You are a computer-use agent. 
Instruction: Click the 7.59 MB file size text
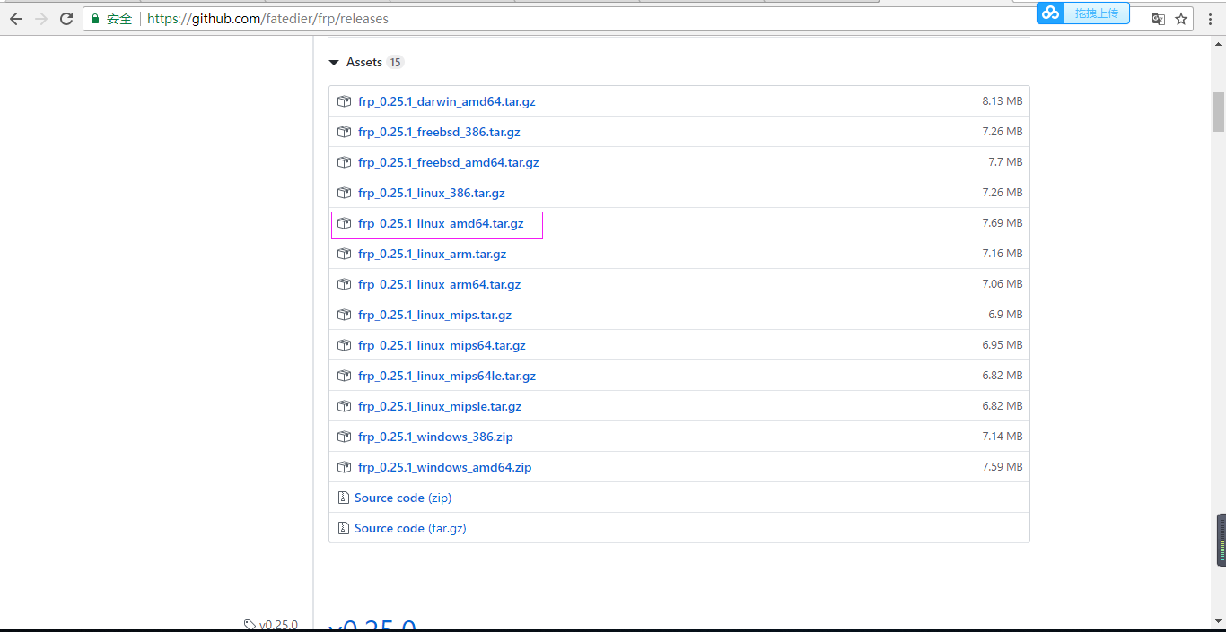[x=1002, y=467]
